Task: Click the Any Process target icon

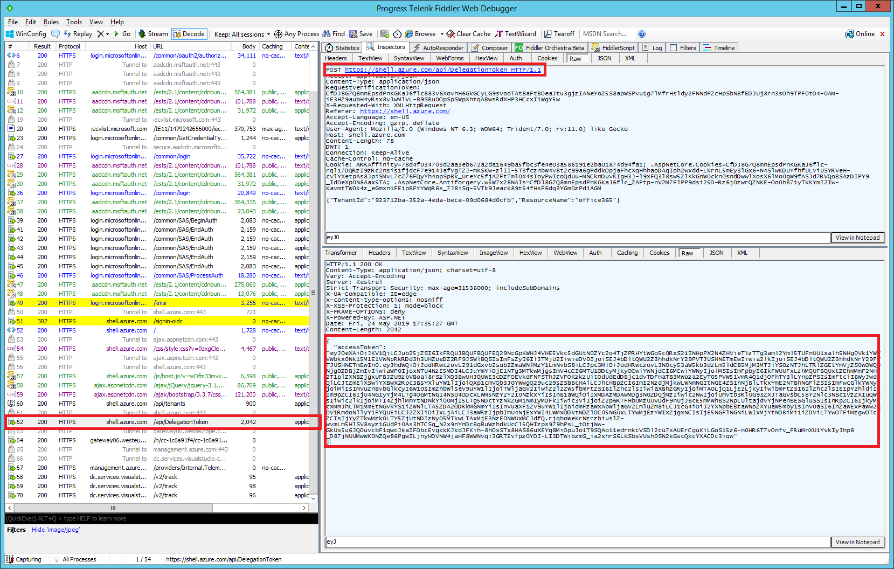Action: [278, 34]
